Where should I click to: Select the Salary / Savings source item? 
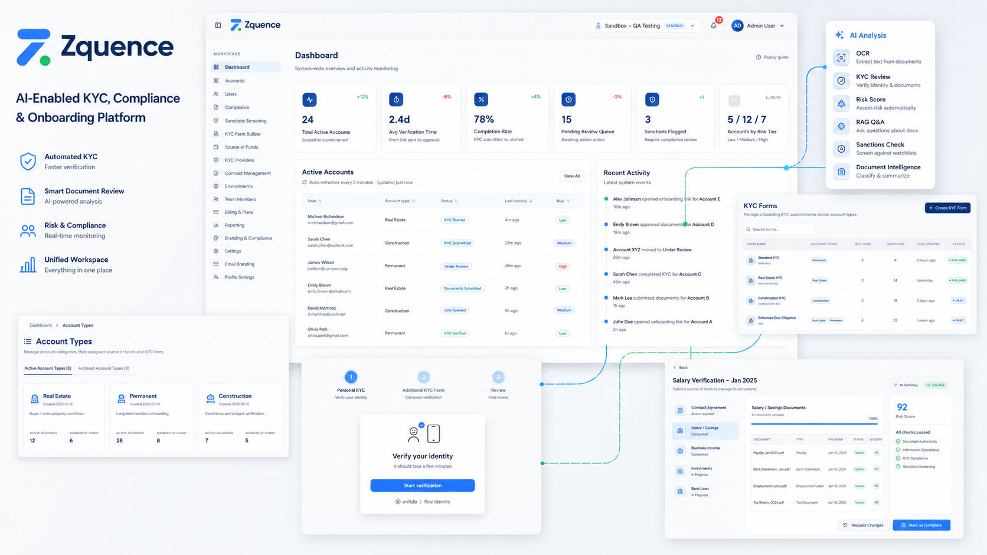(x=705, y=431)
